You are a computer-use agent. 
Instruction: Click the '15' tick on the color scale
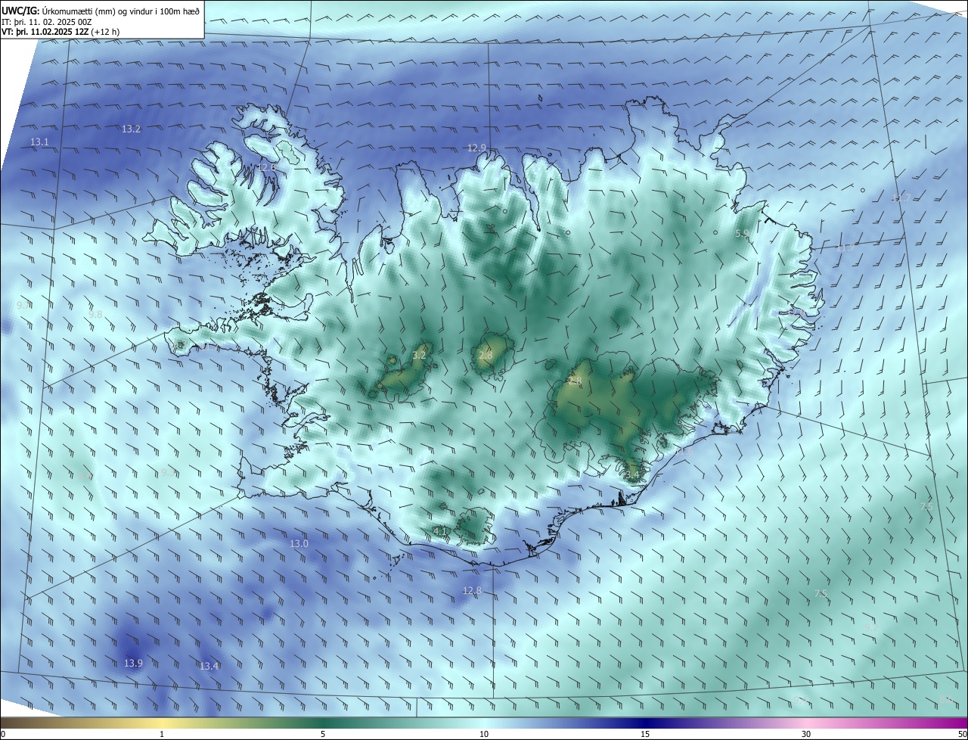coord(645,734)
